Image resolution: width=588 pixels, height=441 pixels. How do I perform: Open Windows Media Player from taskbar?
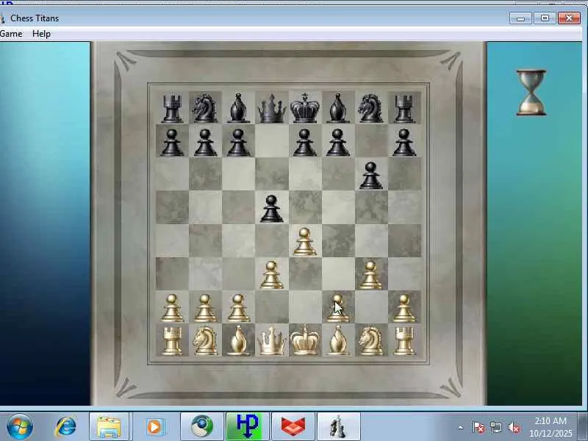click(155, 426)
